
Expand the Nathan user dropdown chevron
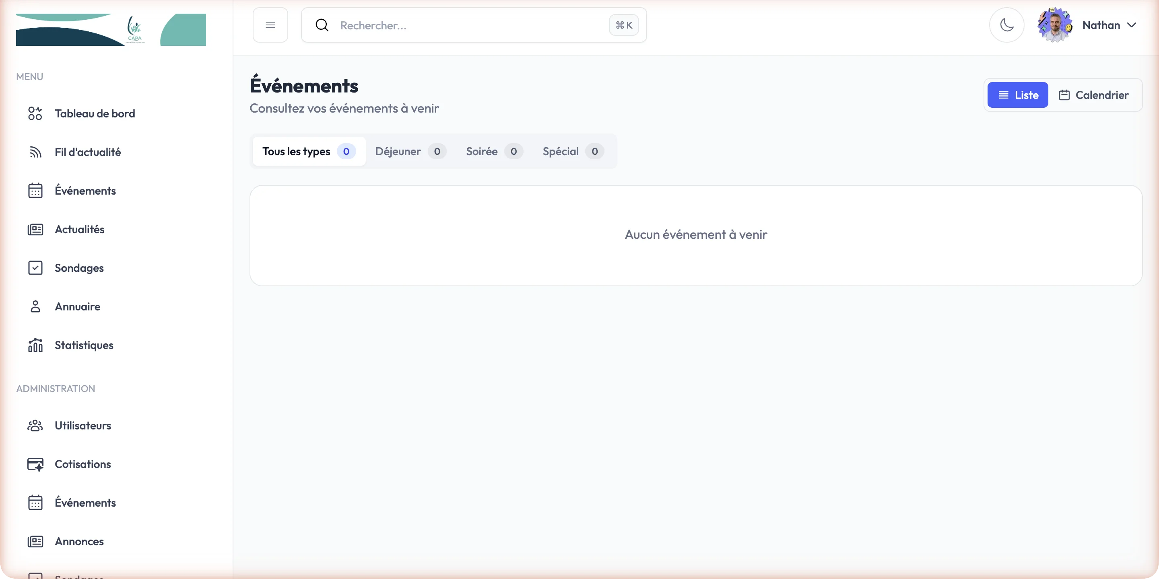tap(1132, 25)
